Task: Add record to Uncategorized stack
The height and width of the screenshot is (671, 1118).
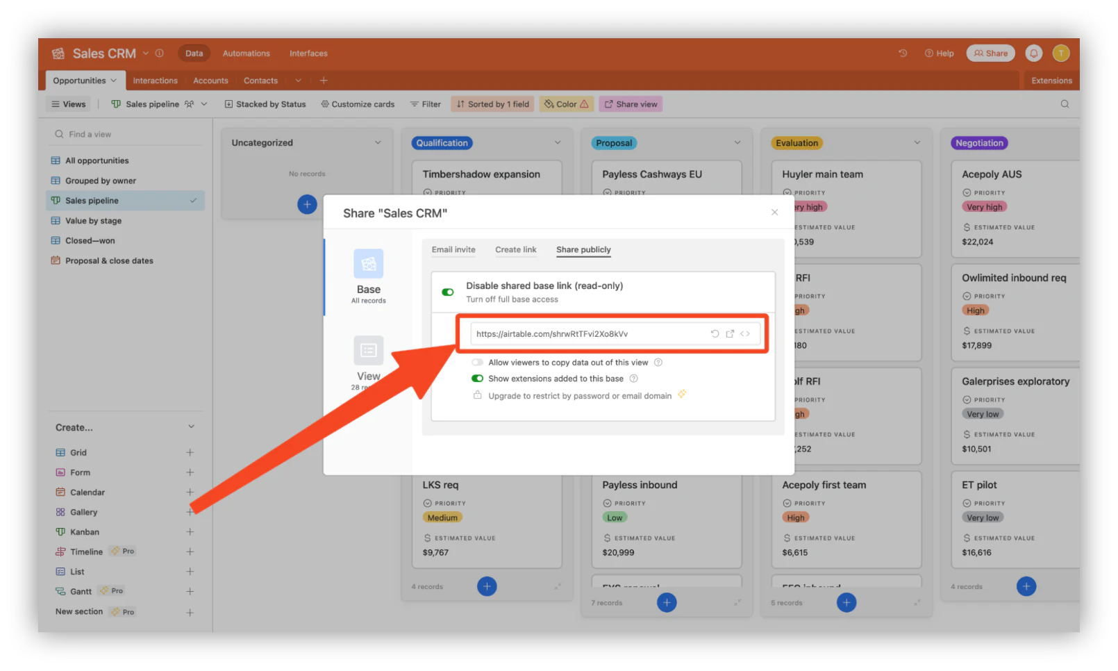Action: pos(307,205)
